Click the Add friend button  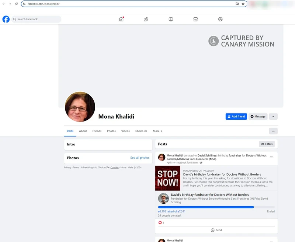pos(236,116)
